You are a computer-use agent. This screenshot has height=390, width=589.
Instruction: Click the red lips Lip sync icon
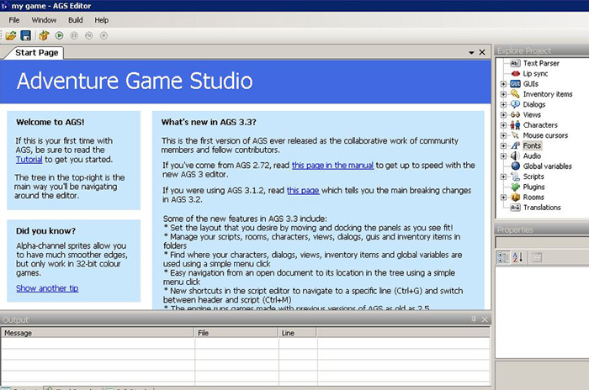[515, 74]
